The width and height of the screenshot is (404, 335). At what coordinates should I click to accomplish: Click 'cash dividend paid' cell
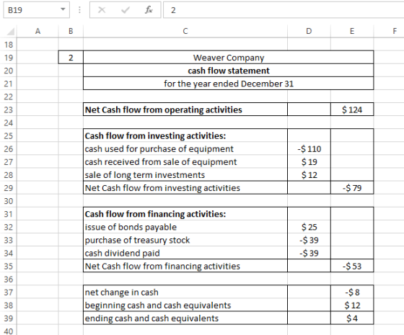[x=185, y=253]
